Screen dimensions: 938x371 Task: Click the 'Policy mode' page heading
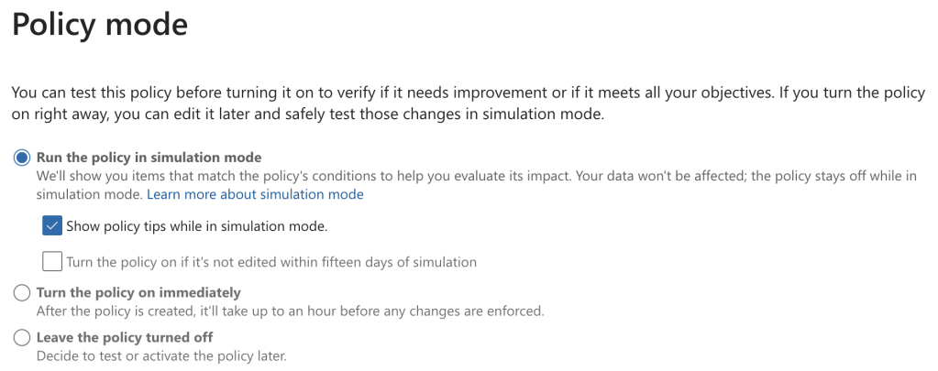coord(99,24)
